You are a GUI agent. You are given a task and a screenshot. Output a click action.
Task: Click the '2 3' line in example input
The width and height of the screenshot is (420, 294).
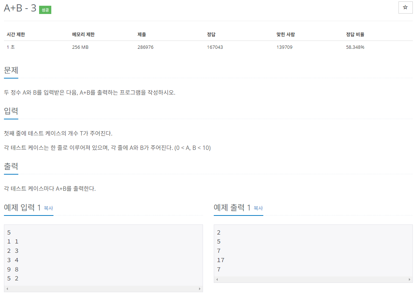pos(13,251)
